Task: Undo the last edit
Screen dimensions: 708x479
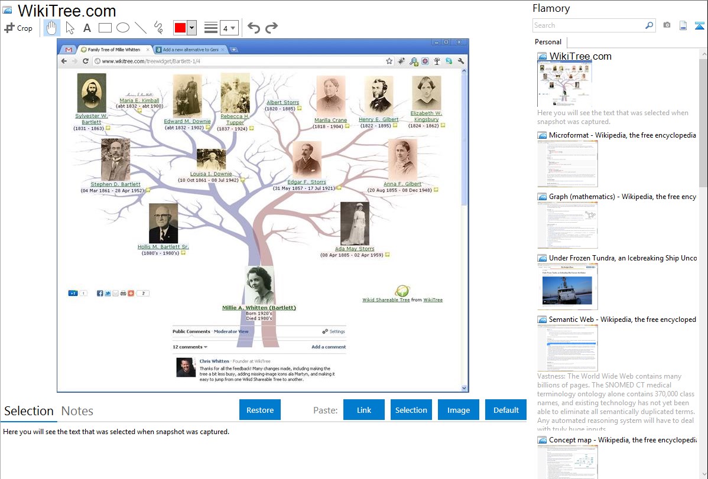Action: [254, 28]
